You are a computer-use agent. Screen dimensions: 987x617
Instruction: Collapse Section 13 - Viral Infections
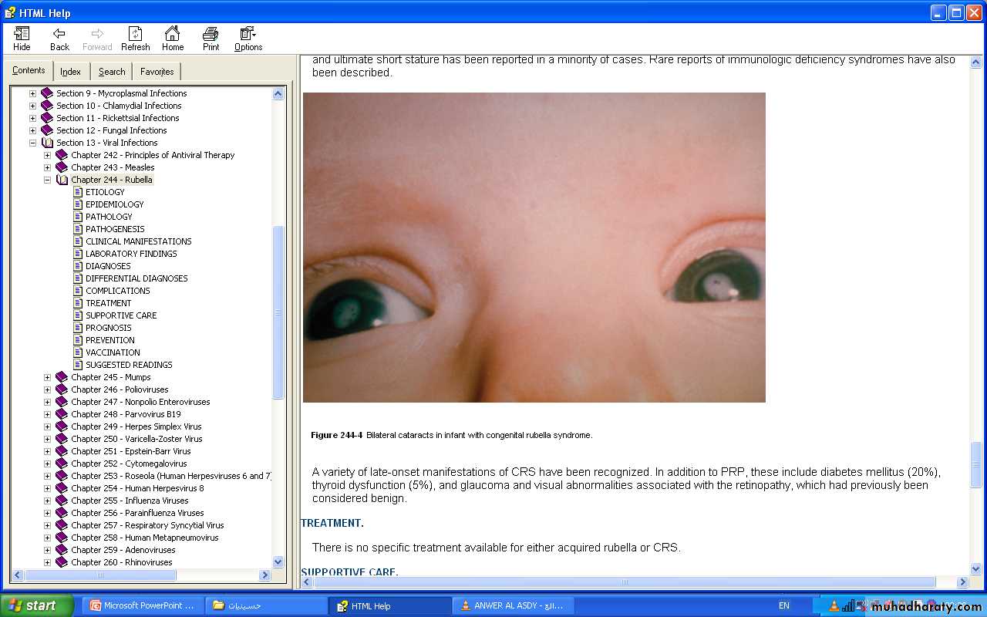coord(32,143)
